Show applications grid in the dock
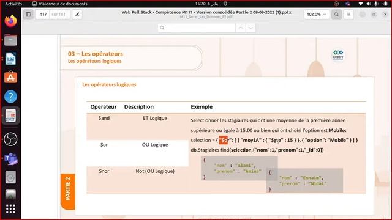 [10, 209]
